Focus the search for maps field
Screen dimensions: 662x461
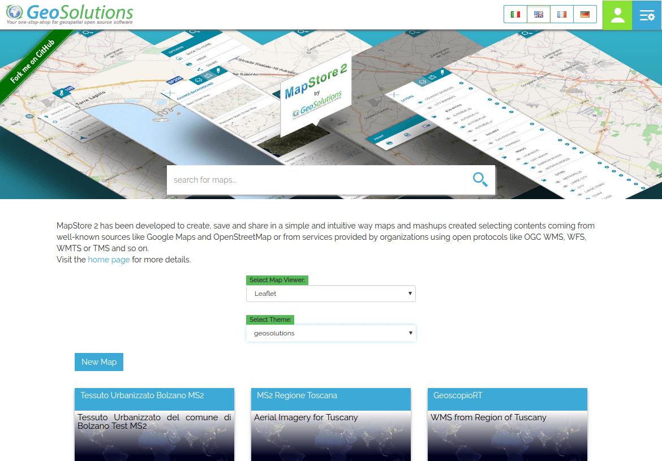pyautogui.click(x=316, y=180)
